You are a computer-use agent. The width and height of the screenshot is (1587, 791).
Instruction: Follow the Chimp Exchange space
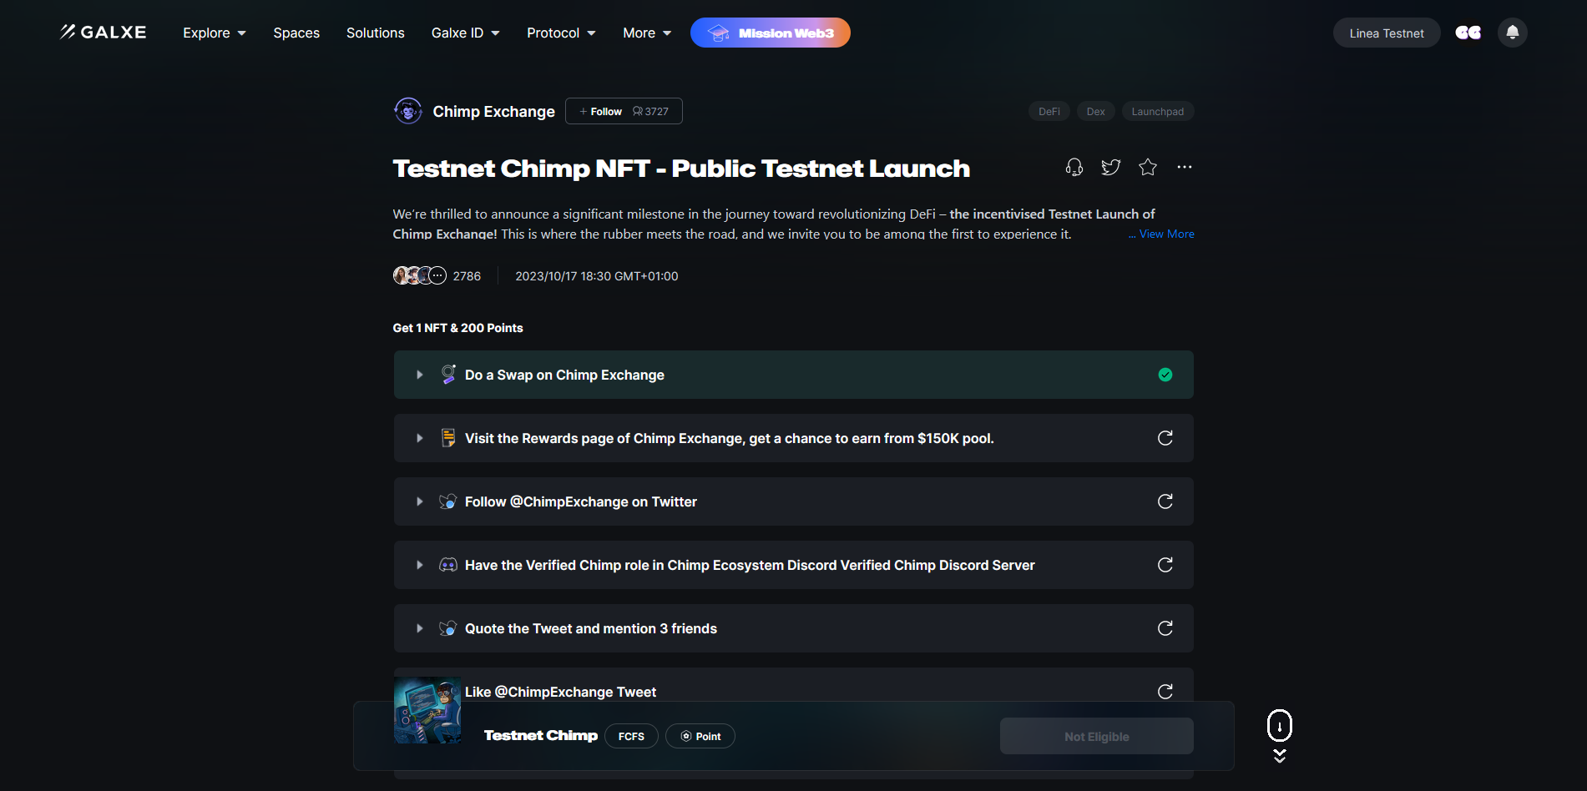[x=601, y=112]
